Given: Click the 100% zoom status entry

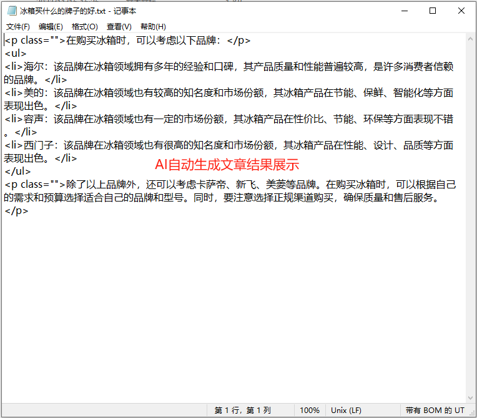Looking at the screenshot, I should [310, 411].
